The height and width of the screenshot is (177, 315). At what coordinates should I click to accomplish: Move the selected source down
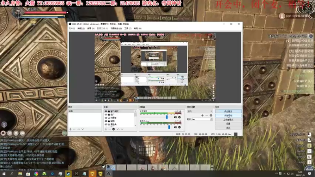[122, 129]
